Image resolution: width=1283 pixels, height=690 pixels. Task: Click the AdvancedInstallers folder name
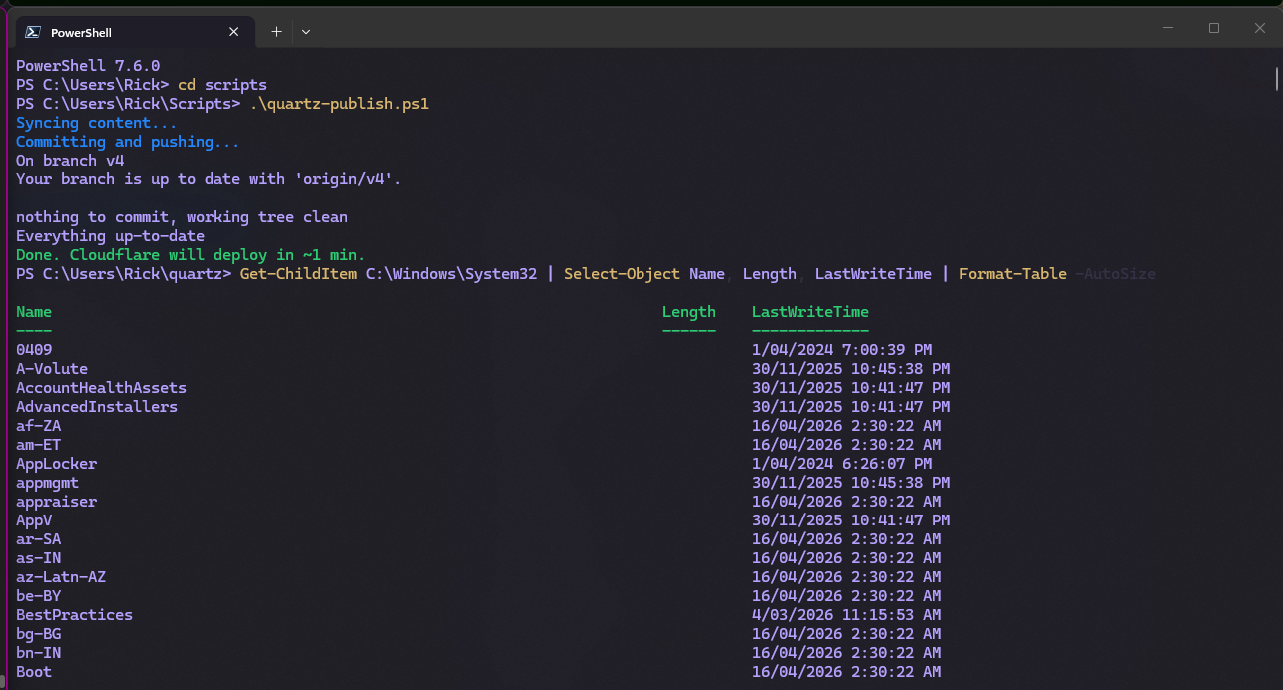(97, 407)
